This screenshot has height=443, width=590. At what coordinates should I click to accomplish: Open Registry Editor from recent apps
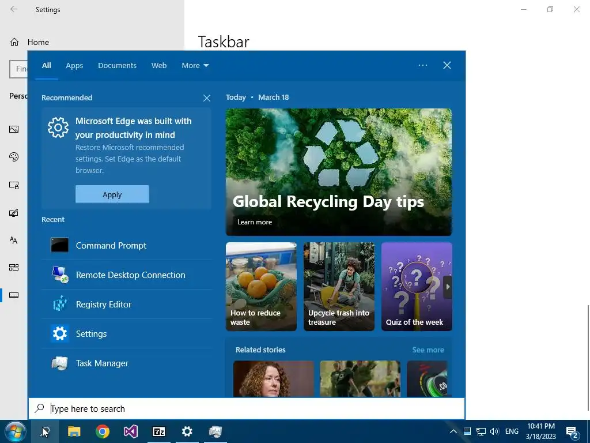[127, 305]
